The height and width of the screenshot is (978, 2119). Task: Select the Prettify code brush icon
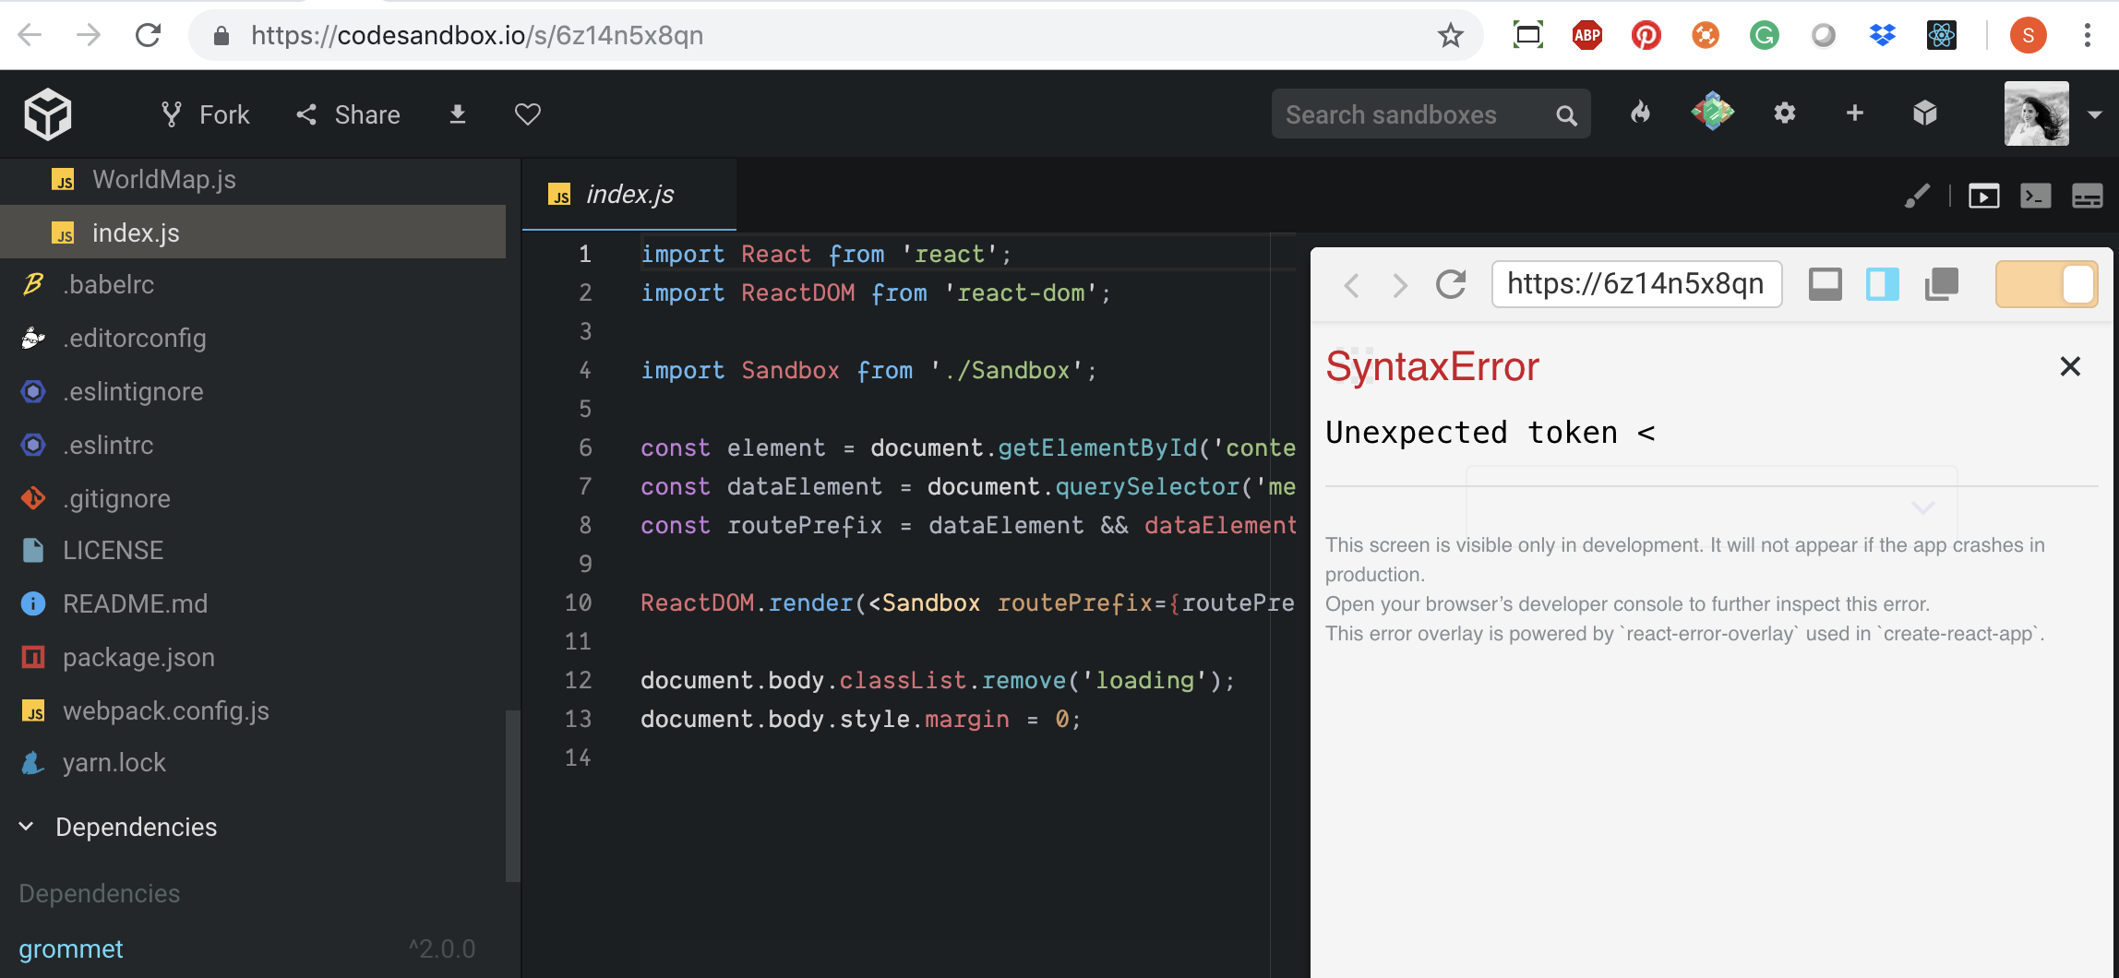point(1918,195)
